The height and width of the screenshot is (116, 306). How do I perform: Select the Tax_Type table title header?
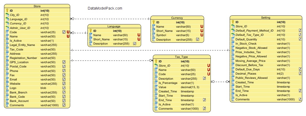tap(181, 57)
